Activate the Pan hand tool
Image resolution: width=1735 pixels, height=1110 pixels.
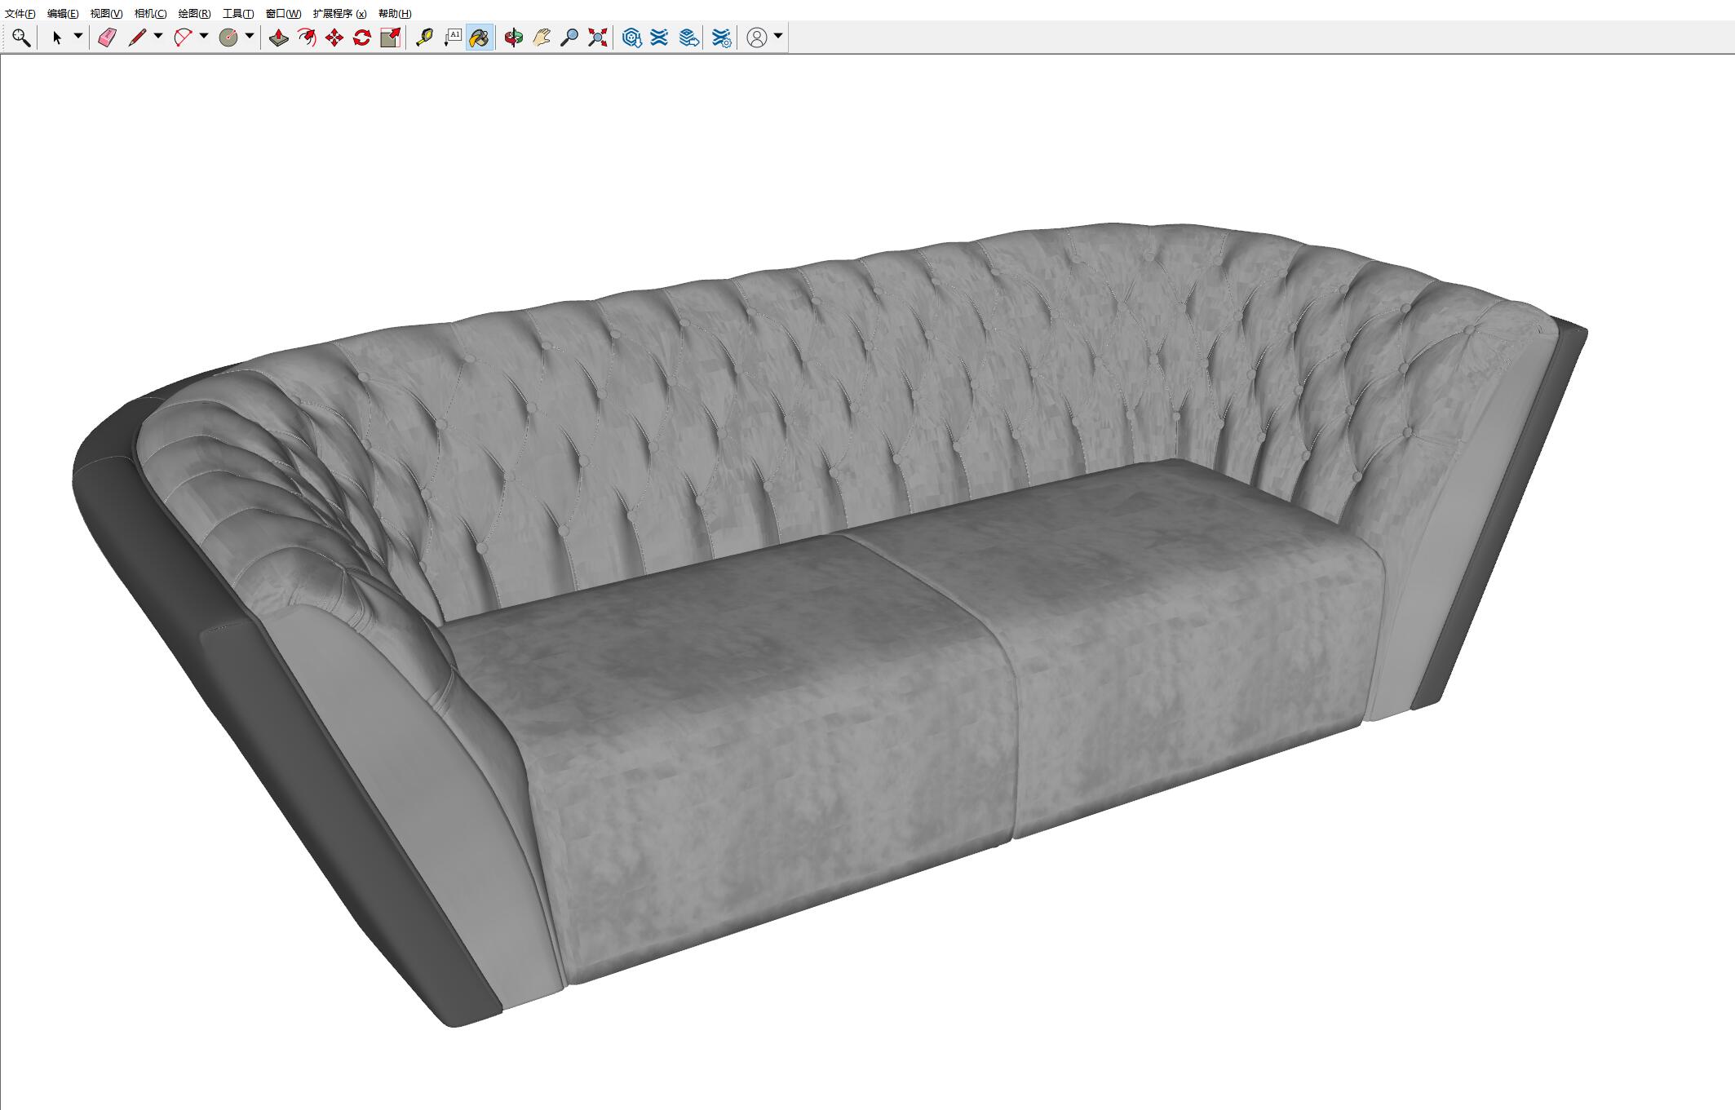542,38
